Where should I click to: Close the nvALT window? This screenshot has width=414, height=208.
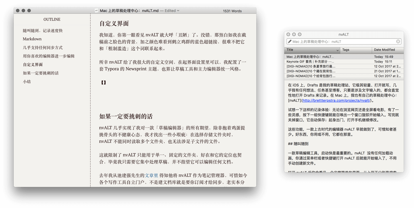tap(288, 34)
